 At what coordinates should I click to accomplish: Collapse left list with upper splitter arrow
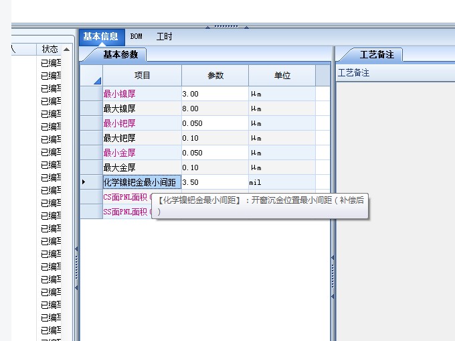76,249
